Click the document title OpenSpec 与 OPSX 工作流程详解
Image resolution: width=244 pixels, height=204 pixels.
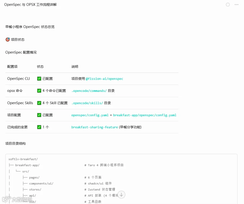(x=30, y=5)
